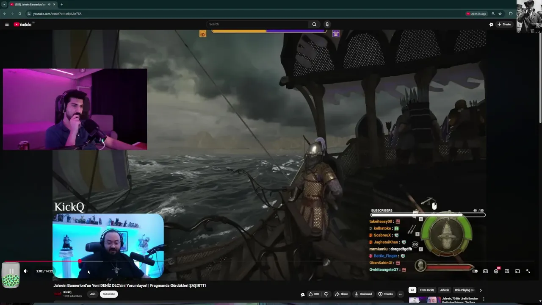Select the Role-Playing Games chip
Viewport: 542px width, 305px height.
click(464, 290)
